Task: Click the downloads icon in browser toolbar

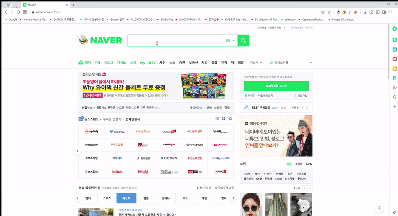Action: pyautogui.click(x=365, y=12)
